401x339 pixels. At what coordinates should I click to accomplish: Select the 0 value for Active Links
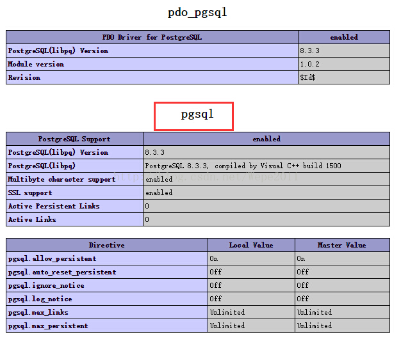(x=147, y=219)
